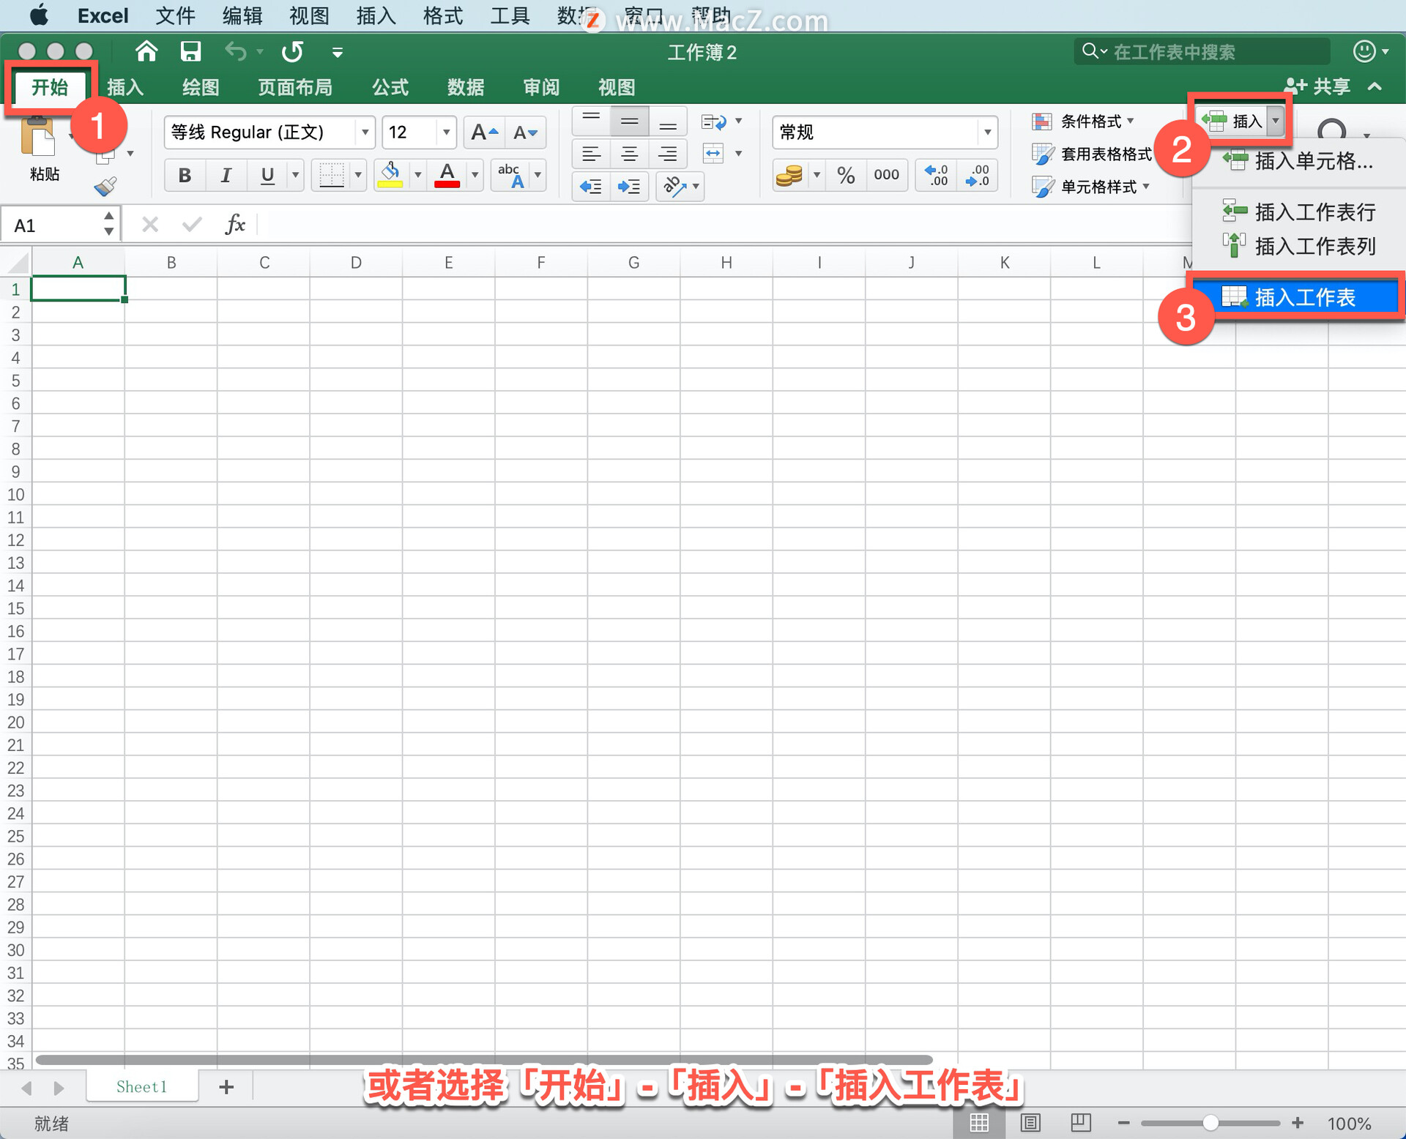Click the increase indent icon

pyautogui.click(x=628, y=187)
